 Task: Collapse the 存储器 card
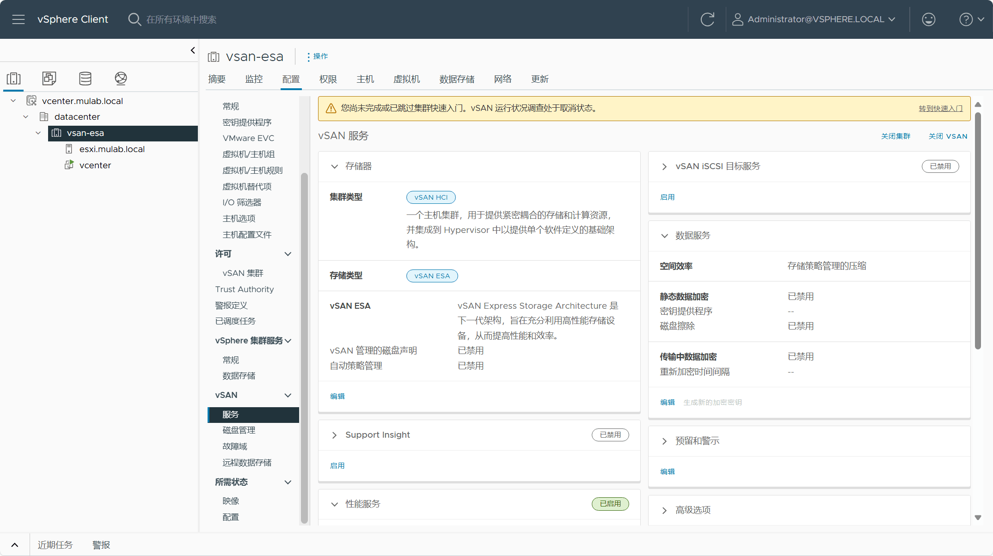coord(335,166)
